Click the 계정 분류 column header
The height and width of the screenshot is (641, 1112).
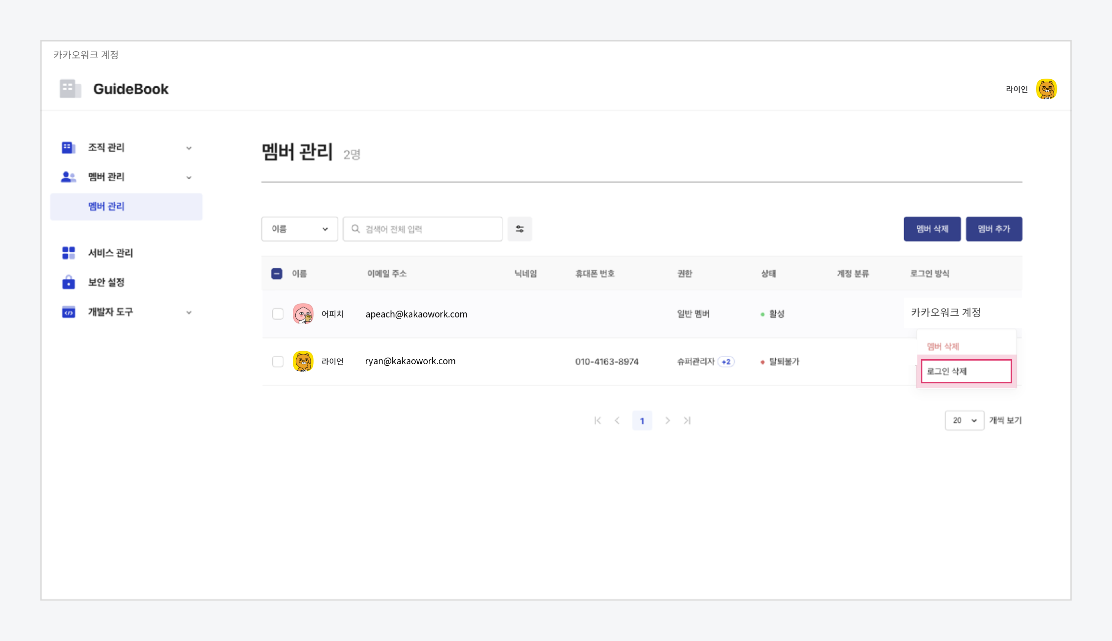click(853, 274)
